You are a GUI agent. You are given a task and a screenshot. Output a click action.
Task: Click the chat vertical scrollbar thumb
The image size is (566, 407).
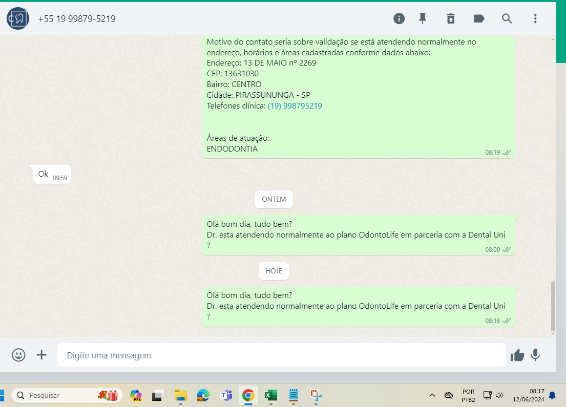click(553, 306)
